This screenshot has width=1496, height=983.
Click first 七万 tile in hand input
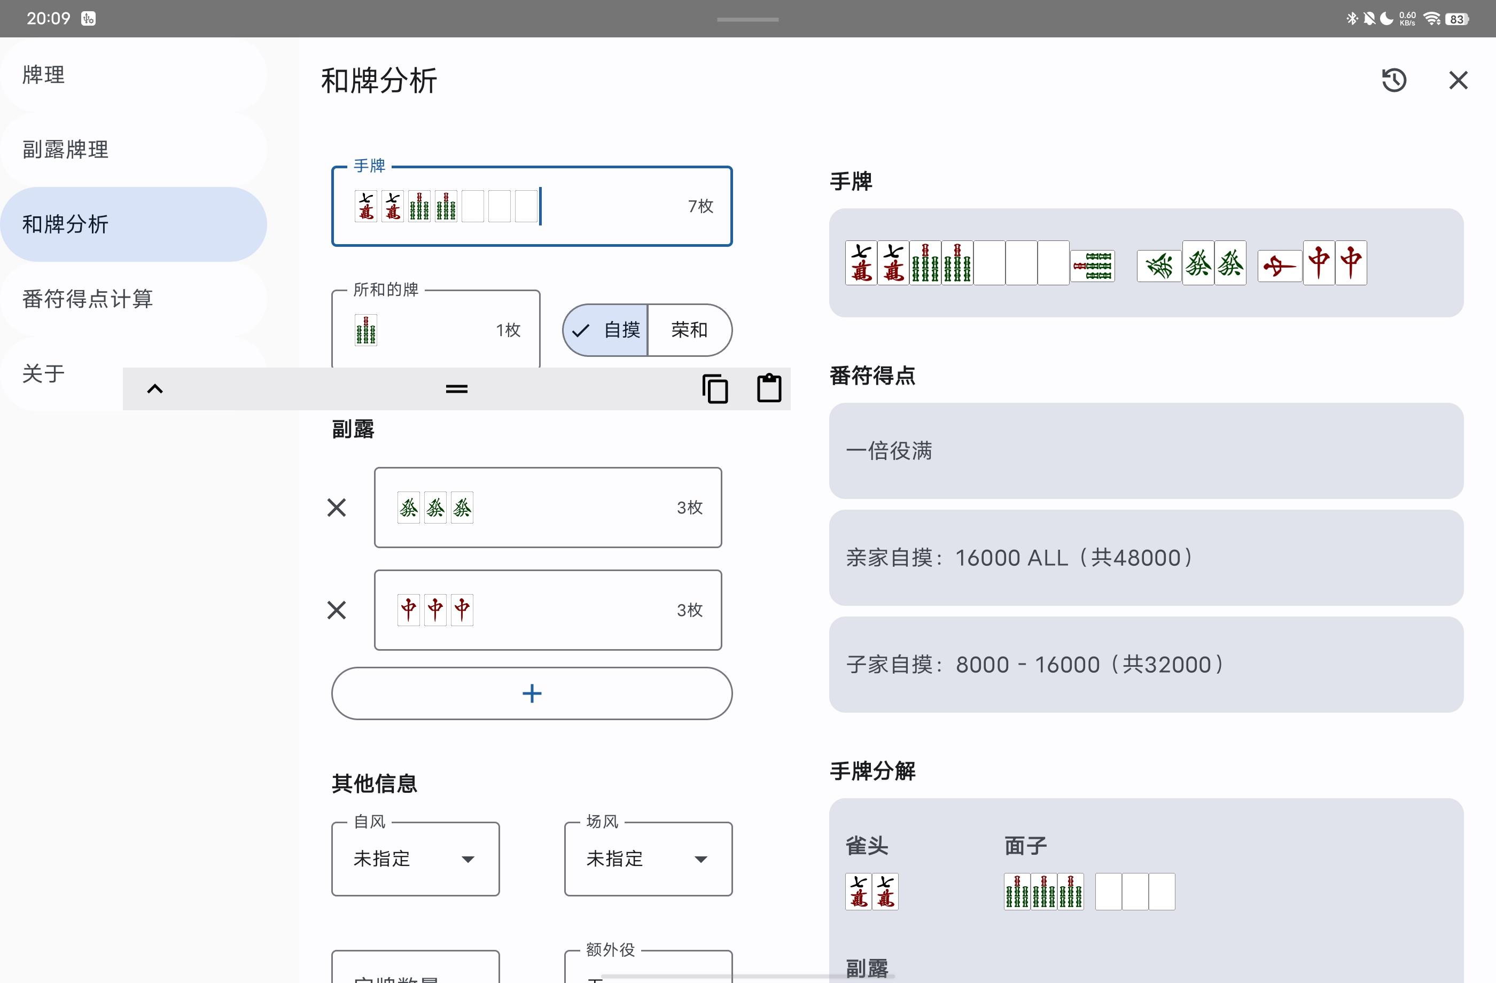pyautogui.click(x=366, y=206)
